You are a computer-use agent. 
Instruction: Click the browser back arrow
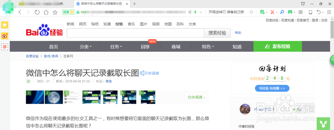point(20,12)
